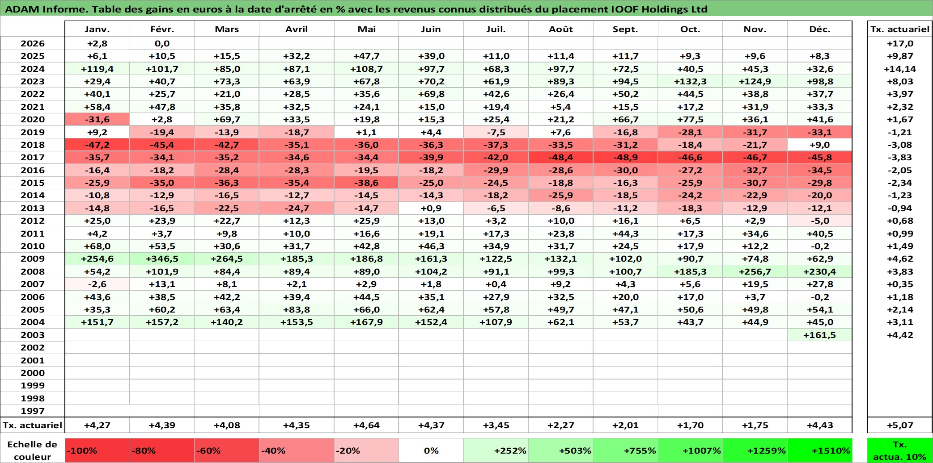Viewport: 933px width, 463px height.
Task: Select the +47,7 cell in 2025 Mai
Action: coord(366,56)
